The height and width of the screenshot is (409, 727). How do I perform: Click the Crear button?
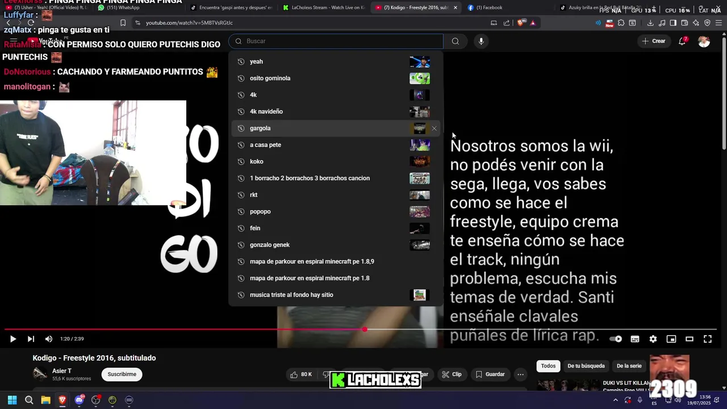653,41
